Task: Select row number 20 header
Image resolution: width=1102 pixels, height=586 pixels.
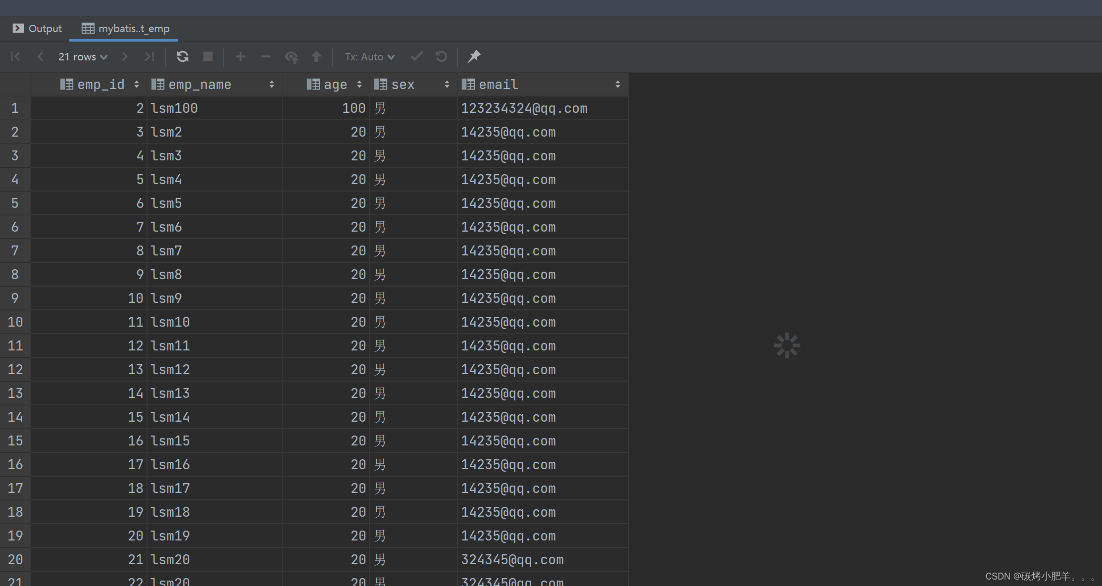Action: (x=15, y=560)
